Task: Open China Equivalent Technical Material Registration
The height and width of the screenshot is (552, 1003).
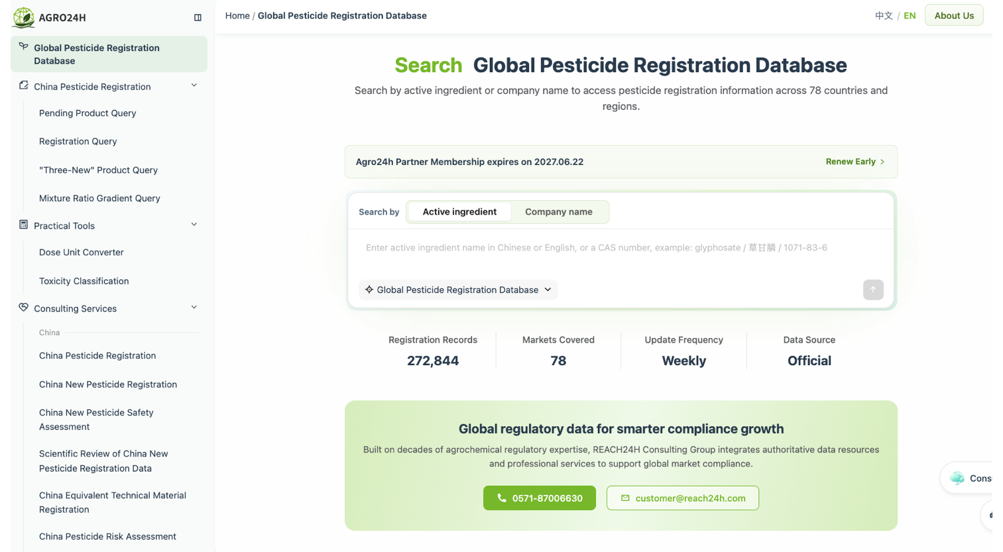Action: 113,502
